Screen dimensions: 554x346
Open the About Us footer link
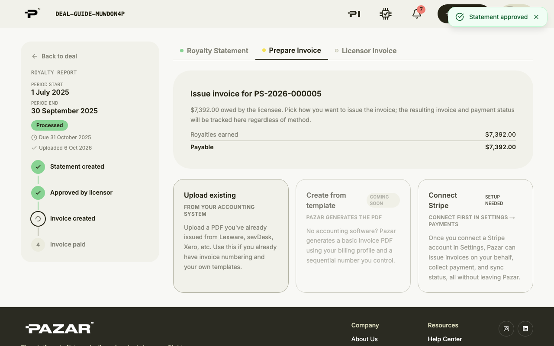coord(364,339)
